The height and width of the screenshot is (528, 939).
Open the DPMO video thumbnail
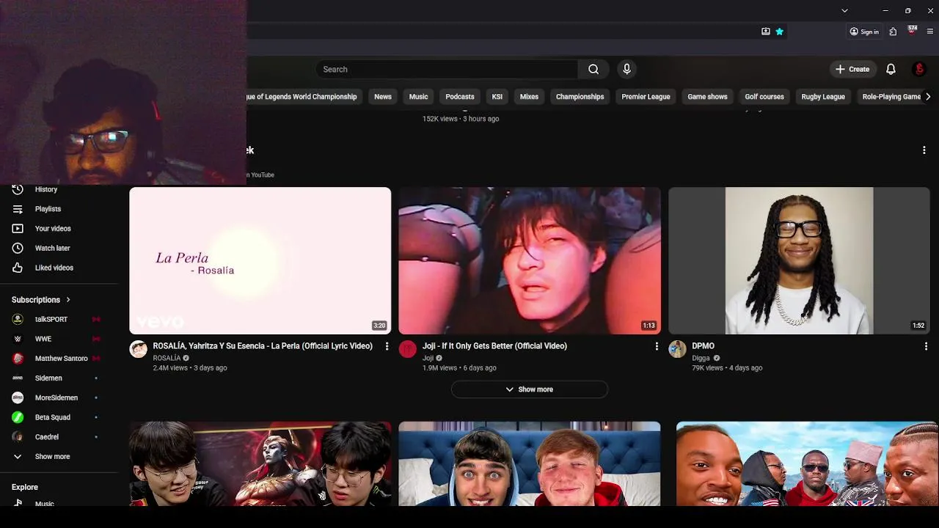click(799, 260)
